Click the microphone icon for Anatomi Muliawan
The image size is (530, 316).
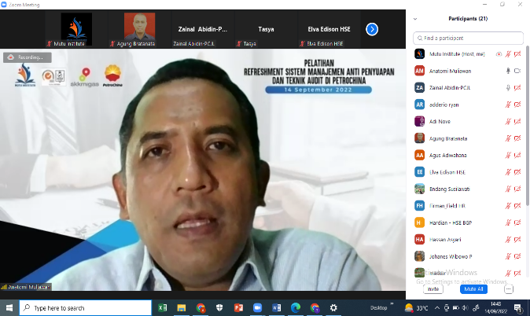click(508, 71)
